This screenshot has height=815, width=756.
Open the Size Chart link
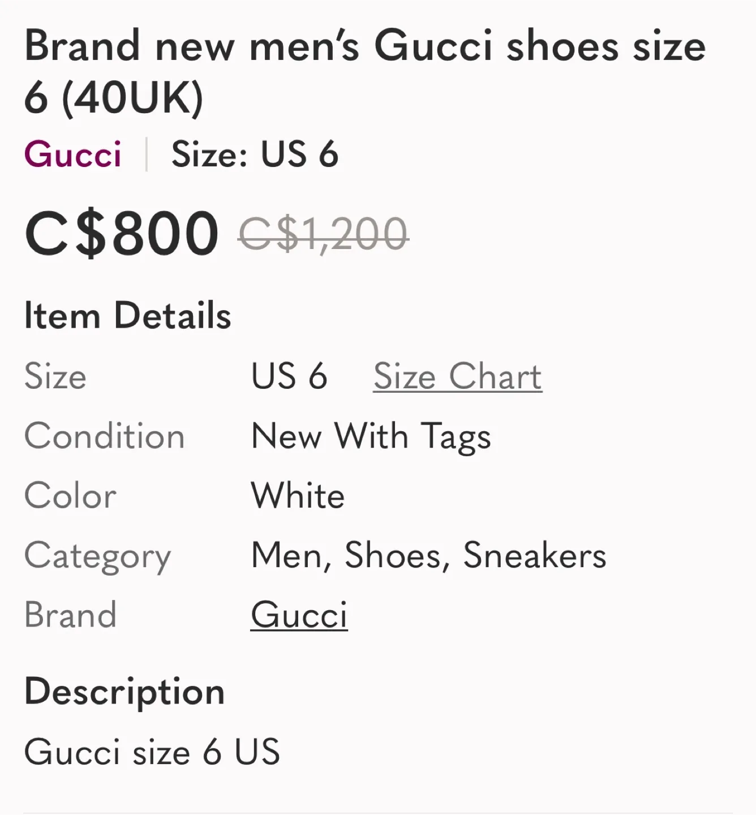457,377
